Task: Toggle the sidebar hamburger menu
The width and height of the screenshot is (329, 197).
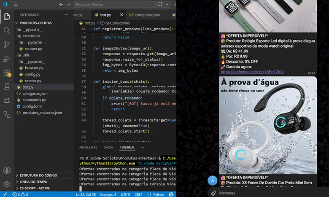Action: (x=16, y=4)
